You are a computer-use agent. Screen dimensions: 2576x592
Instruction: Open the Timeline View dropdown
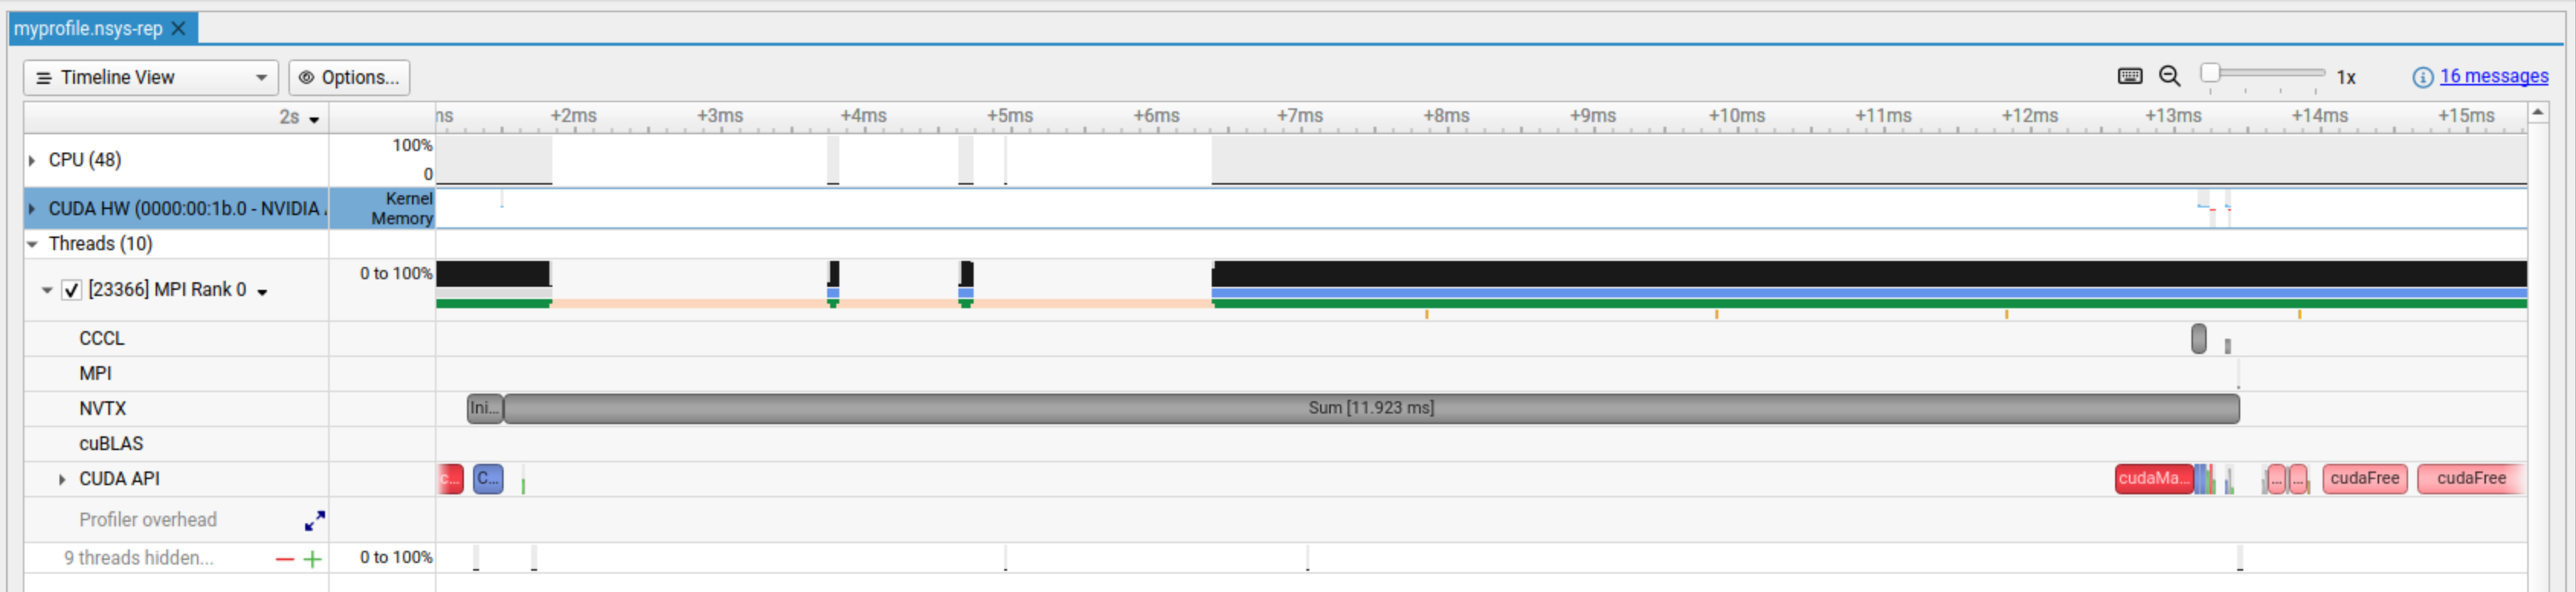coord(150,77)
